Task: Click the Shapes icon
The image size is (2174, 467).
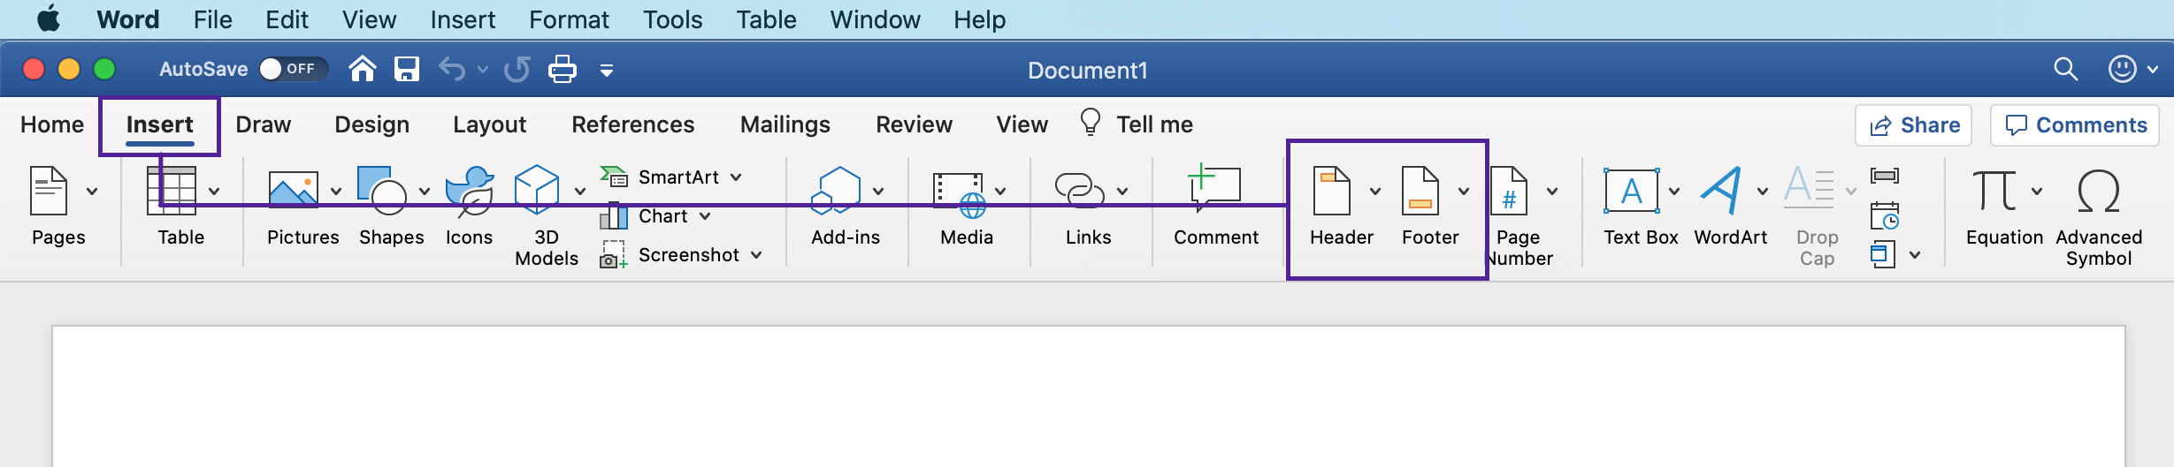Action: click(x=381, y=191)
